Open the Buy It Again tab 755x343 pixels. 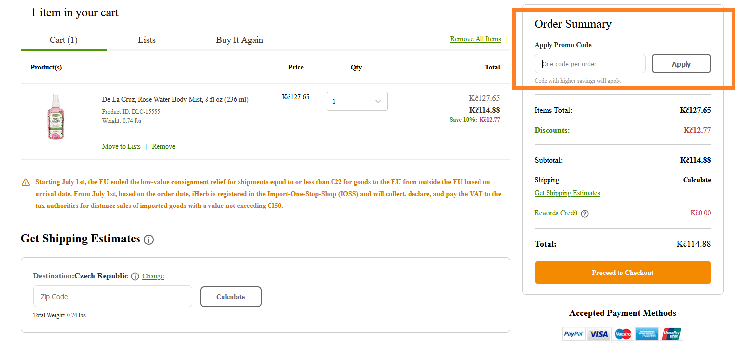(239, 40)
